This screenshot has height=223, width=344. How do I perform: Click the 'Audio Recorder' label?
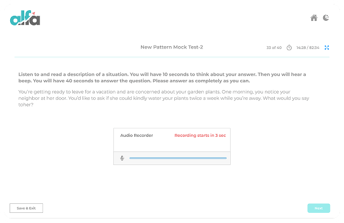pos(136,135)
